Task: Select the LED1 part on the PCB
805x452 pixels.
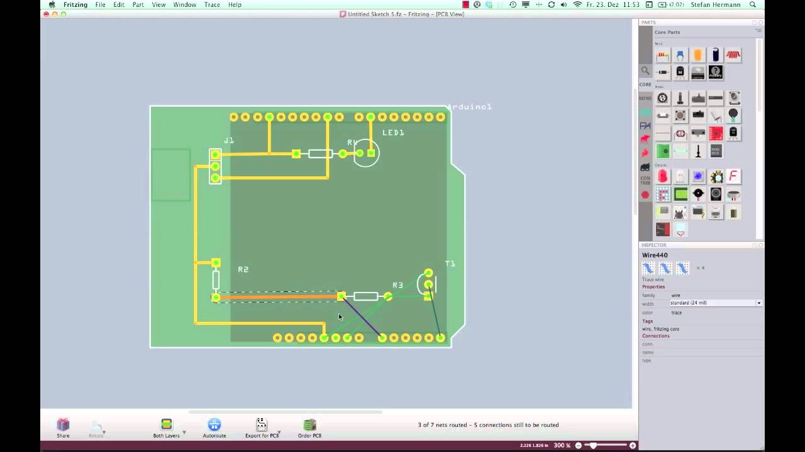Action: point(366,154)
